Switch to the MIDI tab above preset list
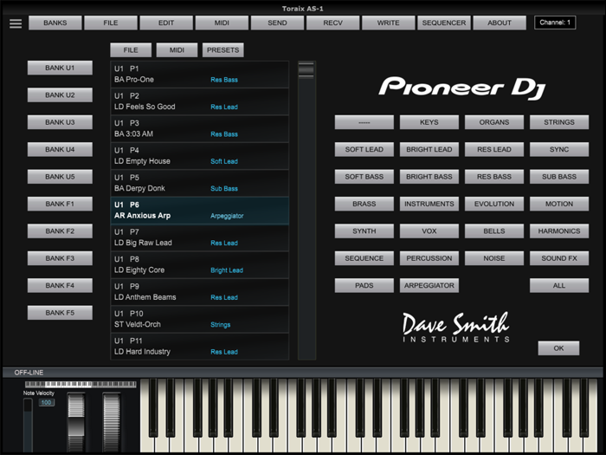606x455 pixels. [177, 50]
